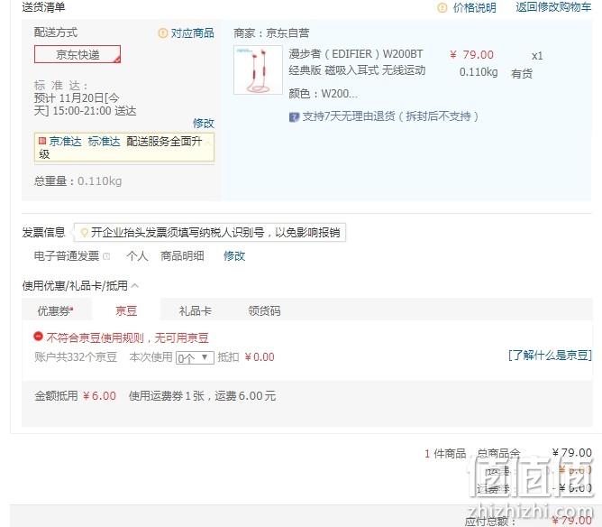Click the 总重量 0.110kg text

[x=78, y=181]
